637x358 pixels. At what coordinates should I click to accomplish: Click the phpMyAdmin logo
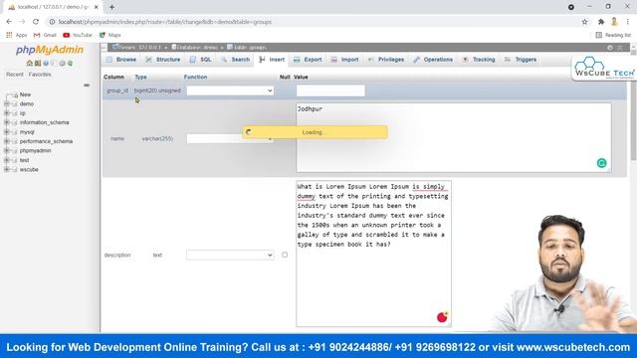point(50,50)
